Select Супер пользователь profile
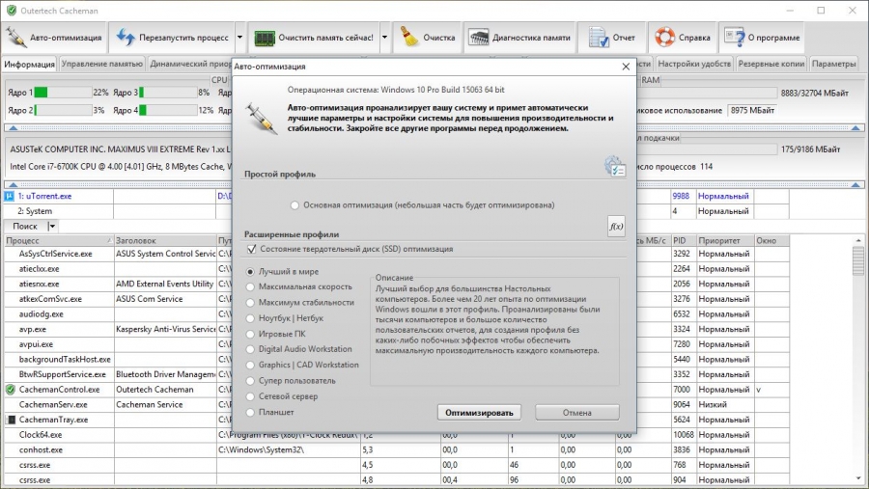This screenshot has width=869, height=489. coord(250,381)
